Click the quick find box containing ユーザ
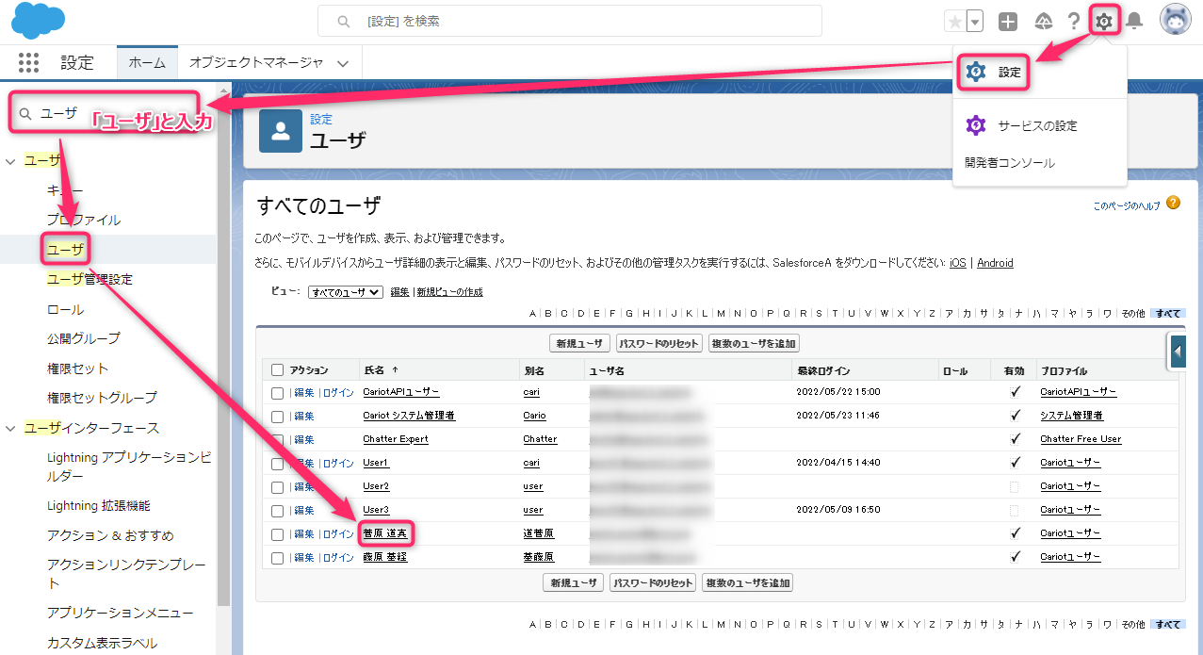Image resolution: width=1203 pixels, height=655 pixels. pos(106,113)
